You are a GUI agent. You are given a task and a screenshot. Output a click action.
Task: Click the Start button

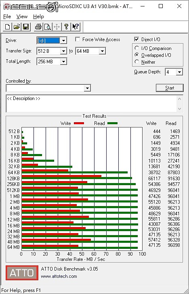pos(170,88)
